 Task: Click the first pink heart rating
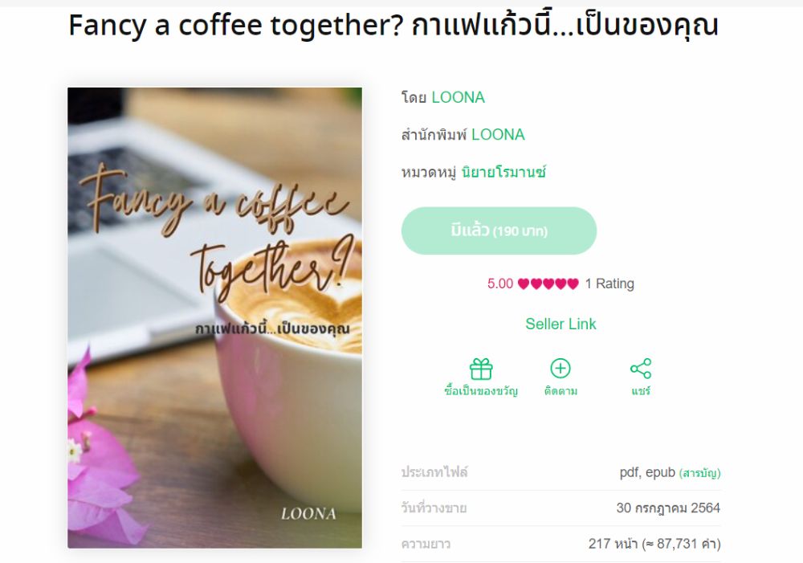[524, 284]
